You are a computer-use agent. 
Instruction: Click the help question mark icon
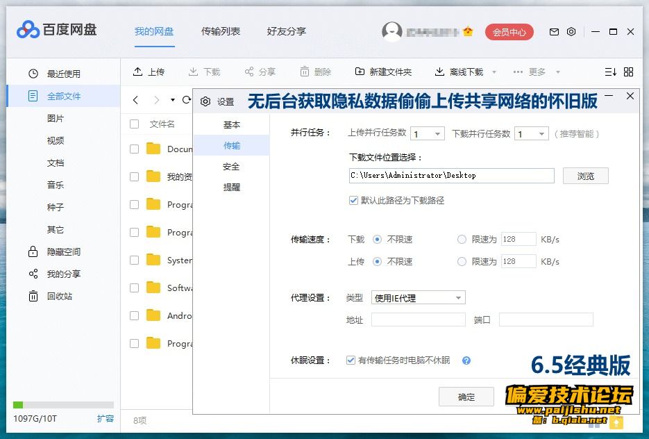point(466,361)
